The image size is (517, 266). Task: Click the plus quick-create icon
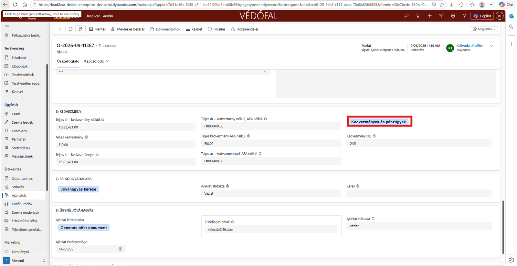[x=429, y=16]
